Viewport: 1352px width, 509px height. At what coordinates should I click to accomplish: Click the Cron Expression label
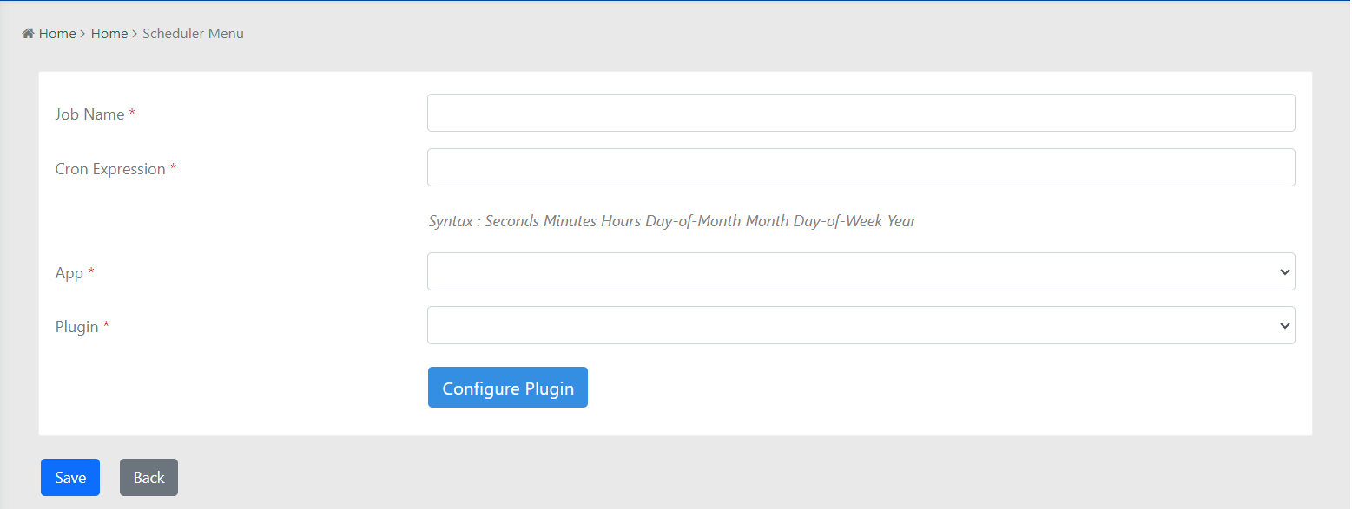[x=110, y=169]
